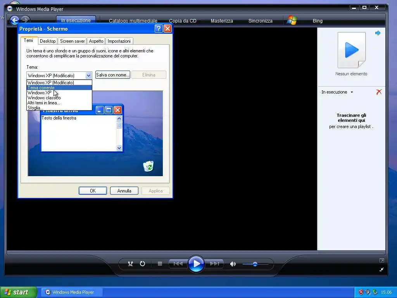Switch to the Impostazioni tab
The image size is (397, 298).
pyautogui.click(x=119, y=41)
